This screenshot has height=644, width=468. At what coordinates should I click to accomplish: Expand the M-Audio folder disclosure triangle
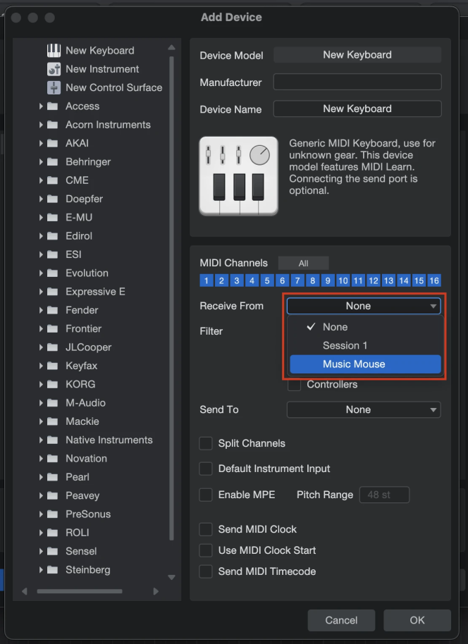point(42,403)
